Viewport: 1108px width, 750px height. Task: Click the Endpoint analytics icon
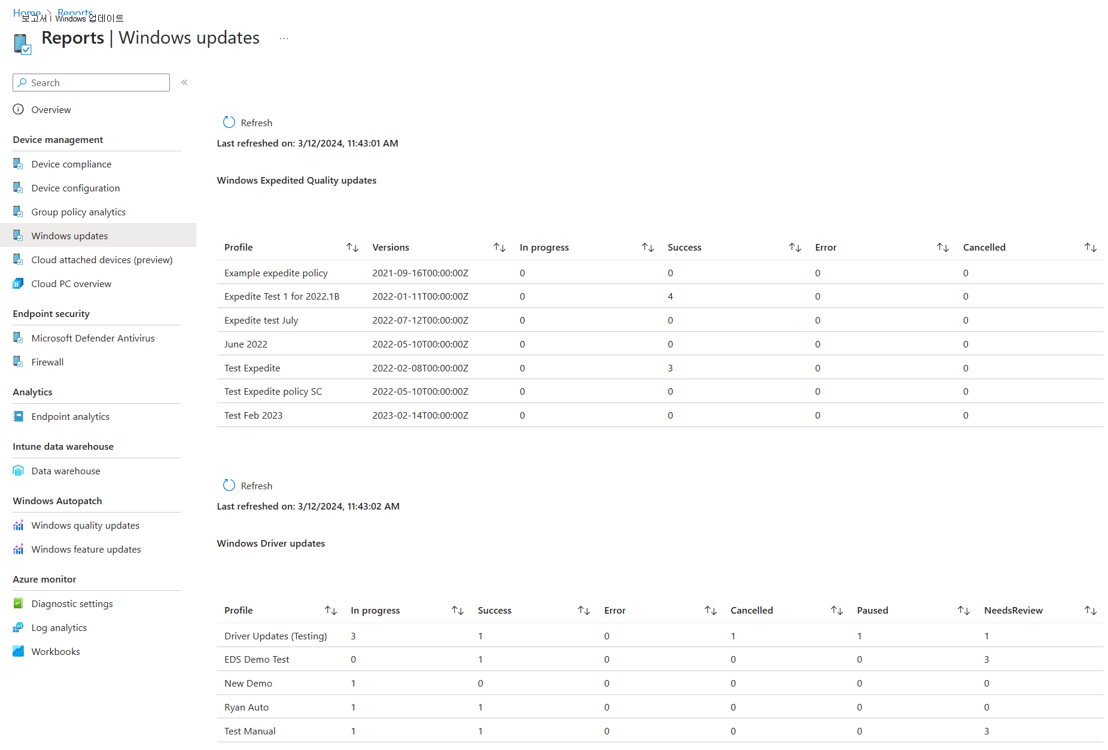19,416
